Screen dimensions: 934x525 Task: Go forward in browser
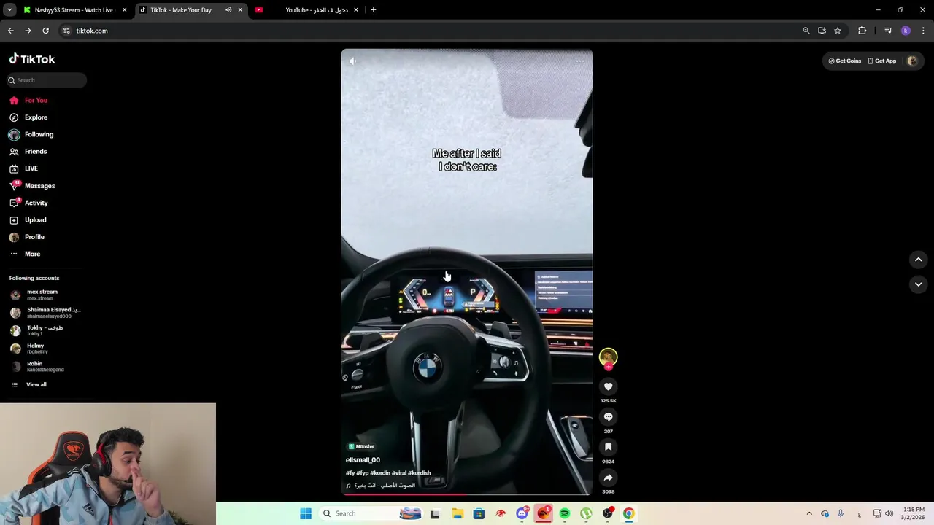coord(28,31)
